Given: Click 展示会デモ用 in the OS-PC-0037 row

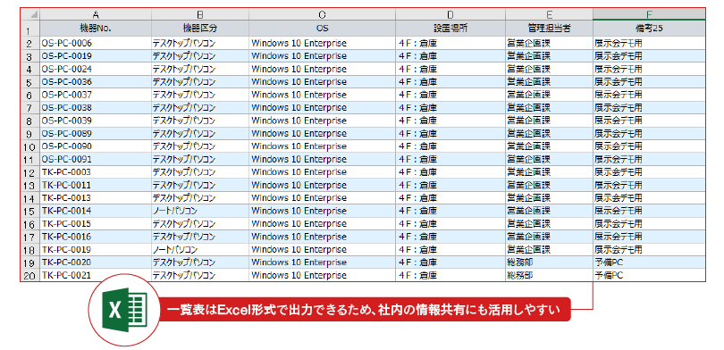Looking at the screenshot, I should 619,95.
